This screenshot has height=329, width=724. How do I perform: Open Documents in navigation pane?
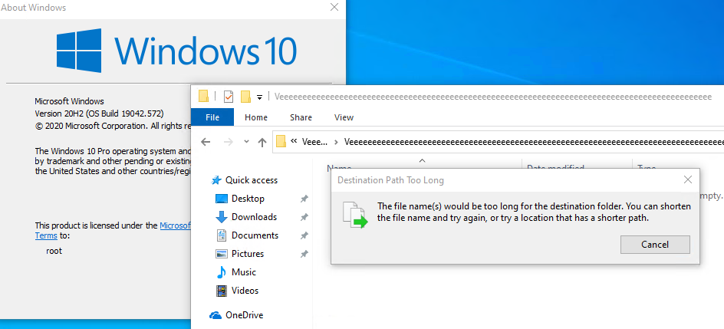255,235
